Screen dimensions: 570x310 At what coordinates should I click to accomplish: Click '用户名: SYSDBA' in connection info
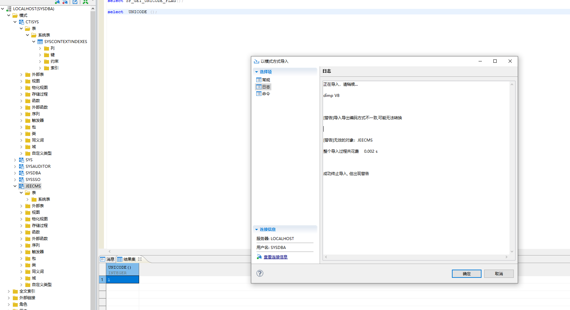pos(271,248)
